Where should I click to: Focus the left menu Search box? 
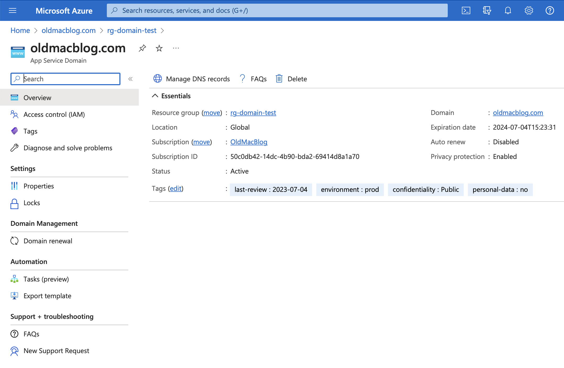click(x=65, y=79)
